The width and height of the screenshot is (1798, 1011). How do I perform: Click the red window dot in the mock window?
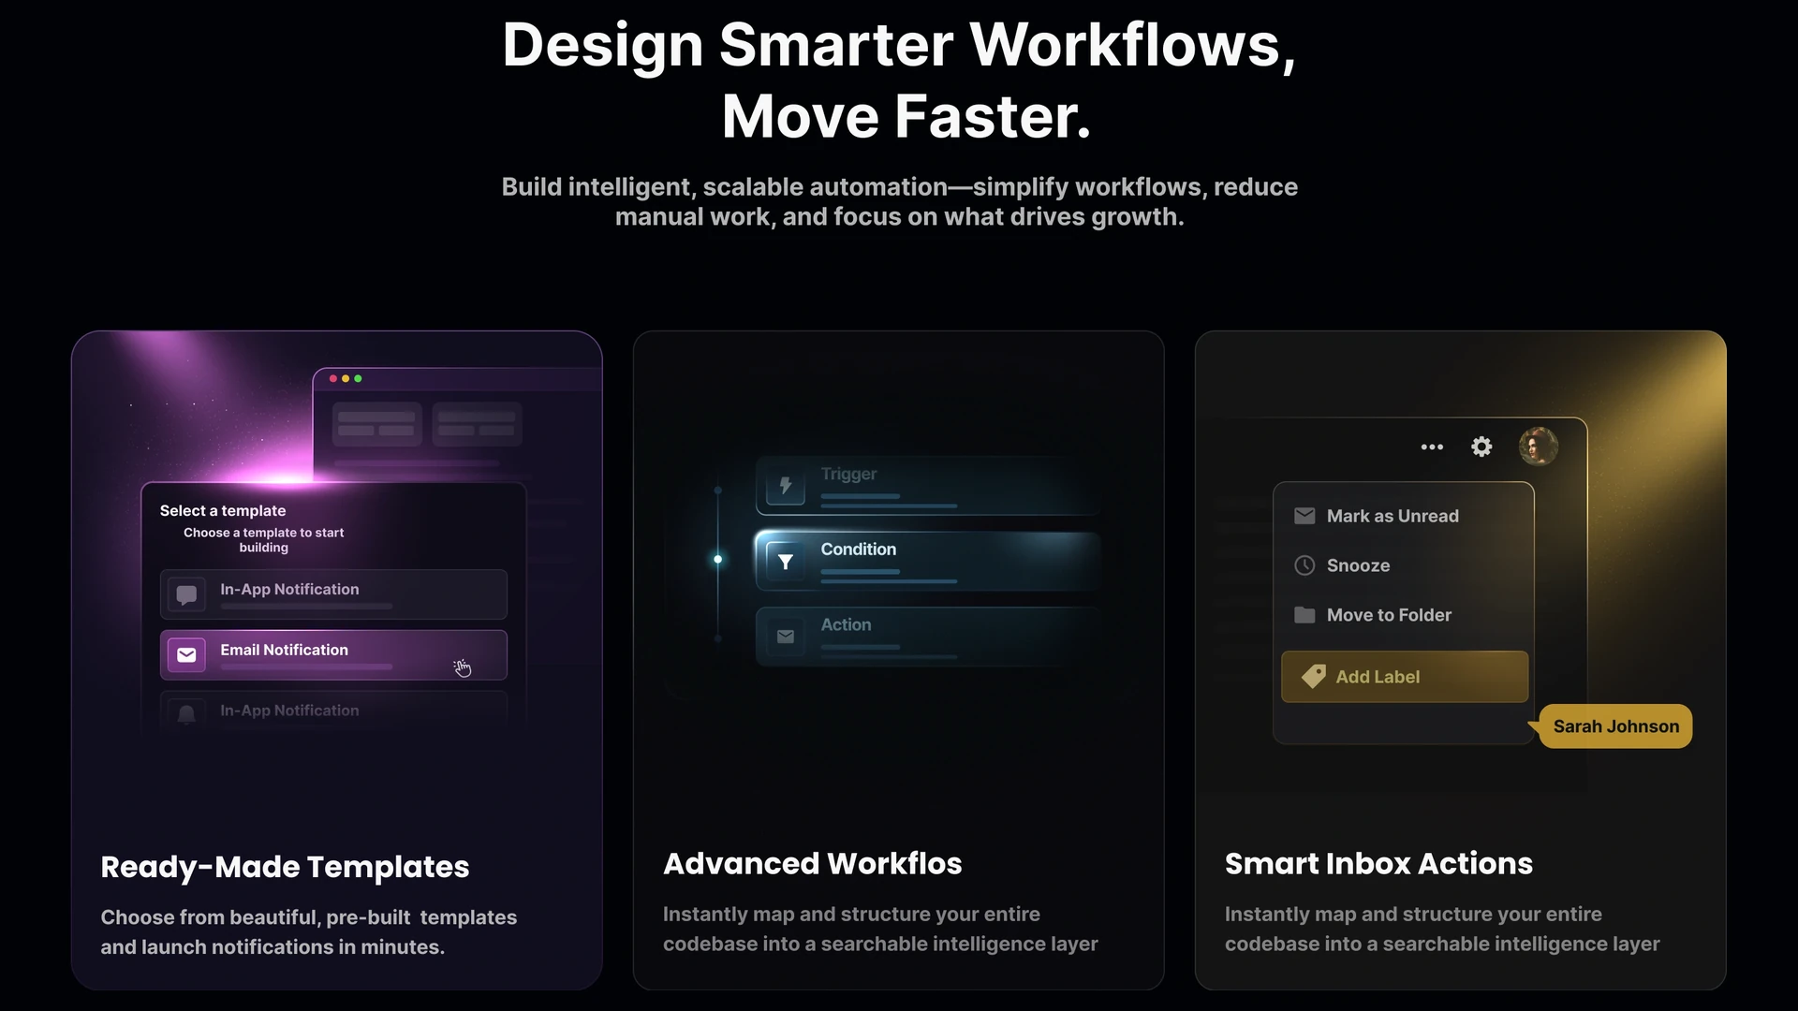tap(332, 379)
